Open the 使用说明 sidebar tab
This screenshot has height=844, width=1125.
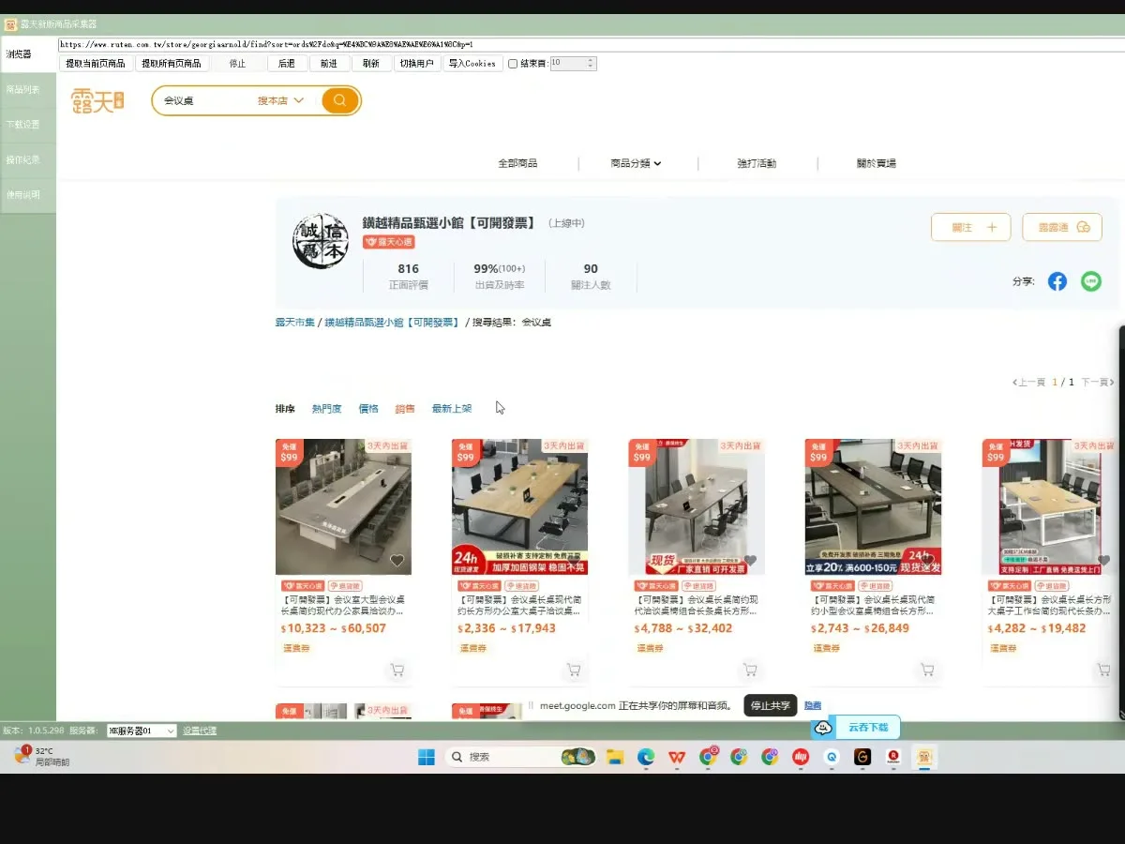coord(22,195)
